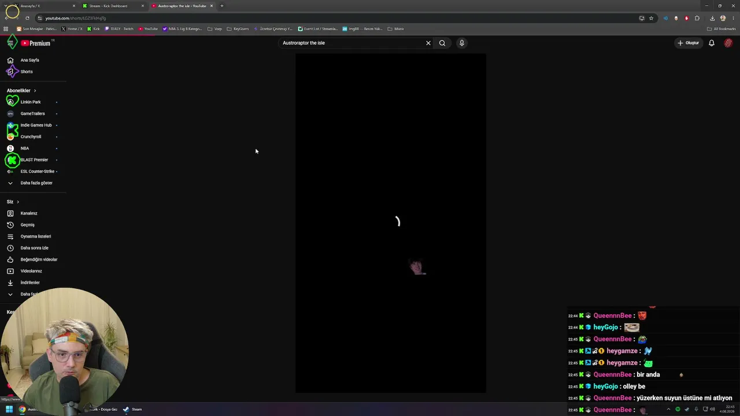
Task: Open the Indie Games Hub channel
Action: pos(36,125)
